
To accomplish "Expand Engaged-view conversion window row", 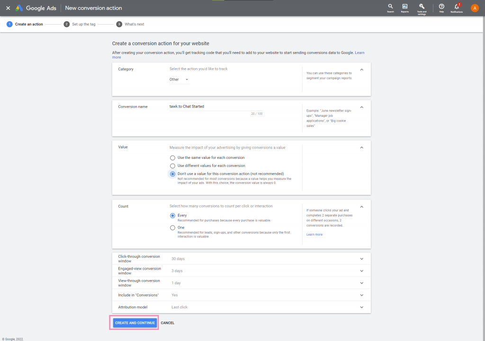I will pyautogui.click(x=241, y=271).
